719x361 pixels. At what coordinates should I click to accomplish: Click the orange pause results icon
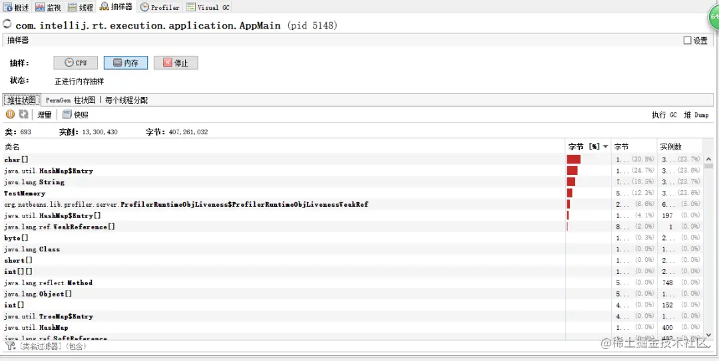[10, 114]
